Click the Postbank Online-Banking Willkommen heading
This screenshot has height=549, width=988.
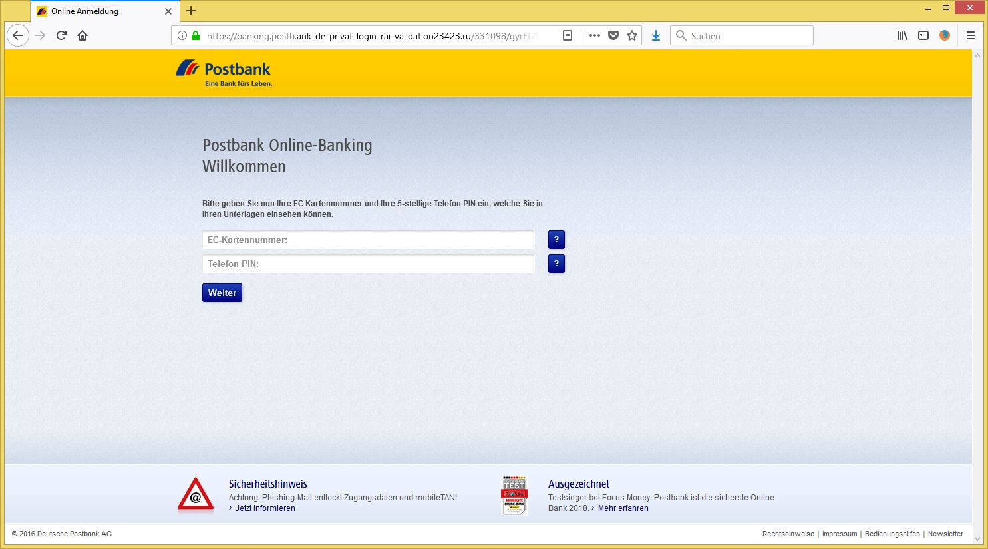[x=287, y=156]
